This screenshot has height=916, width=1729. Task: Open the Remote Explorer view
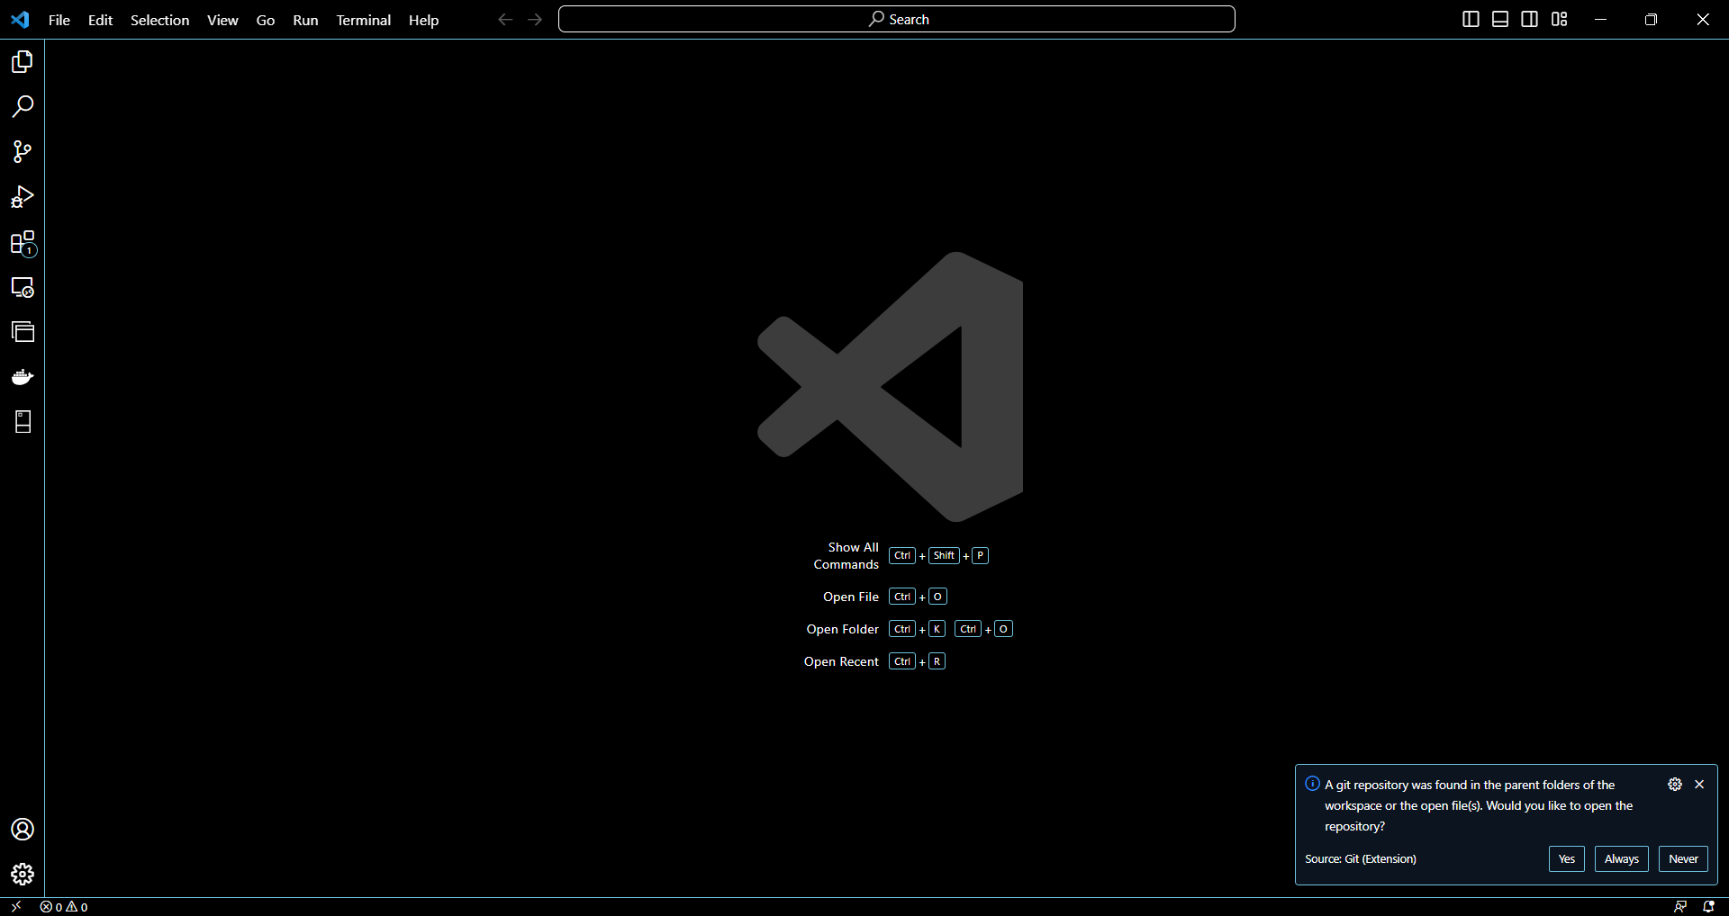pos(23,288)
